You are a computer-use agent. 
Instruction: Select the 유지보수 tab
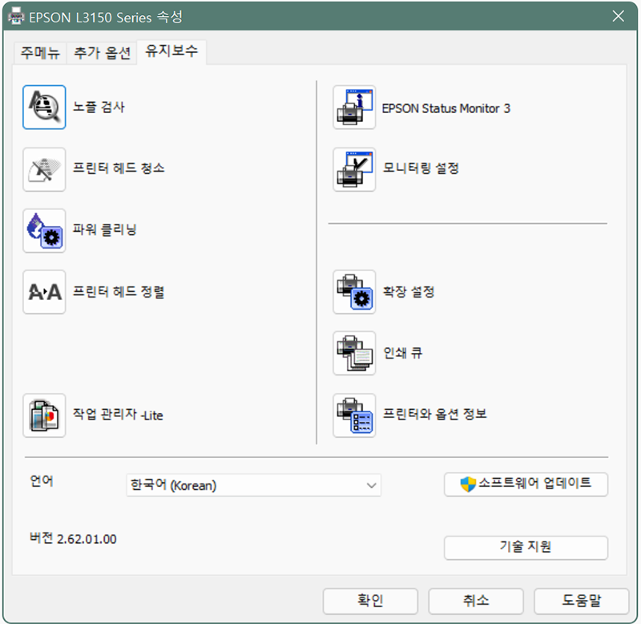pos(171,51)
